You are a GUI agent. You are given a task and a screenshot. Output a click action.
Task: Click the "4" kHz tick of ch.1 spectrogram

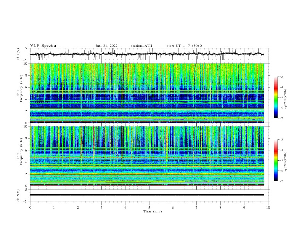point(27,99)
